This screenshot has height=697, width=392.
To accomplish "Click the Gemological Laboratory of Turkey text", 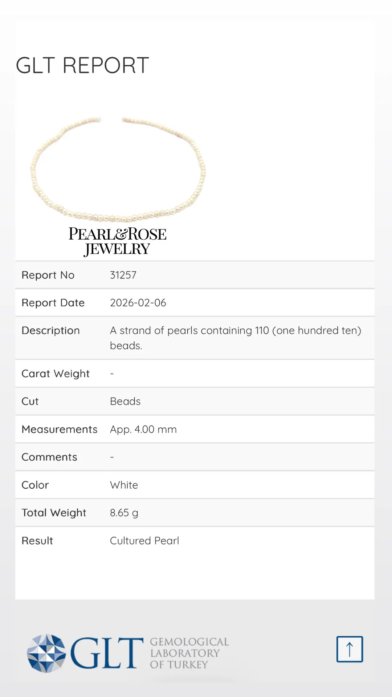I will [189, 653].
